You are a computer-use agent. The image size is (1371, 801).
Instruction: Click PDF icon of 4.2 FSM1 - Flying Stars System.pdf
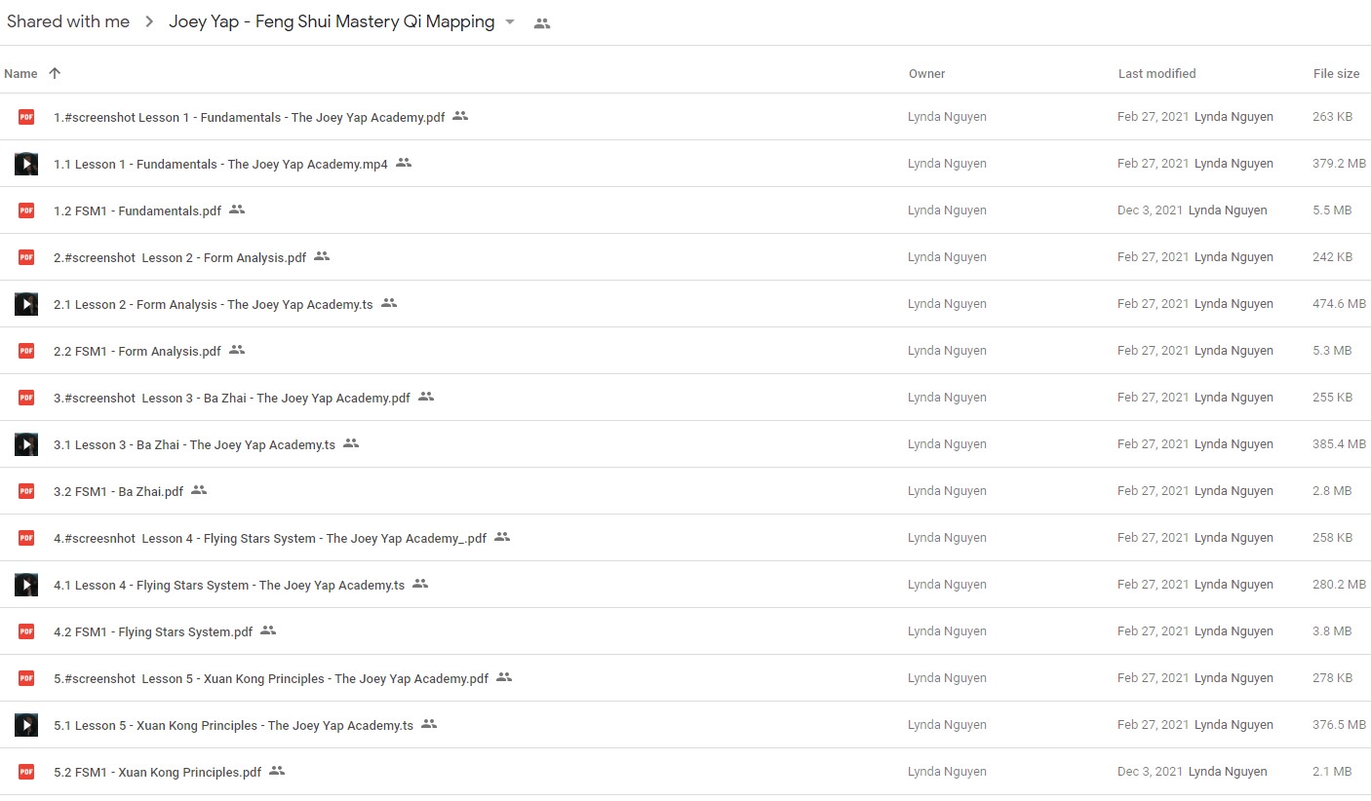[26, 631]
